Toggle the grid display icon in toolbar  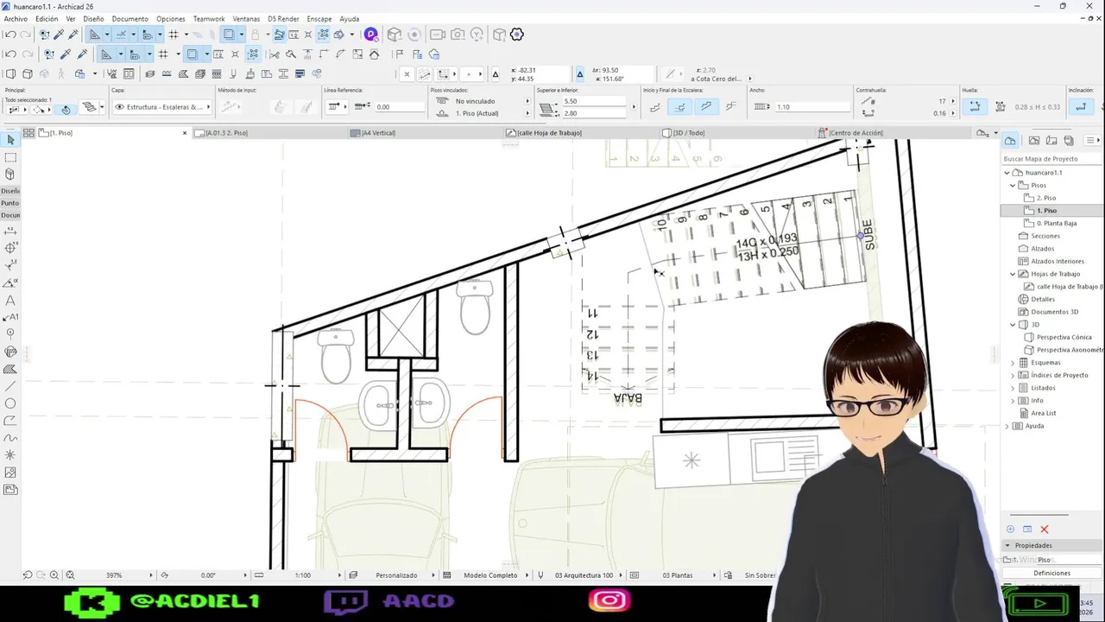point(174,35)
